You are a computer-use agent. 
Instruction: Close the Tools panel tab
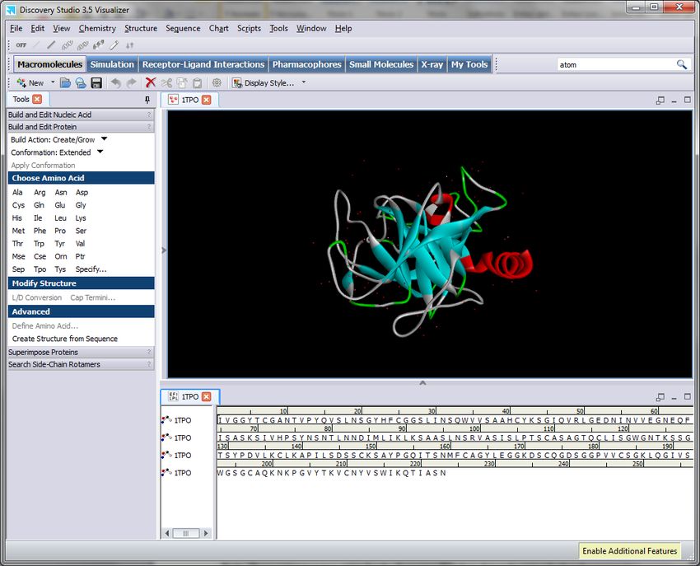click(x=38, y=99)
